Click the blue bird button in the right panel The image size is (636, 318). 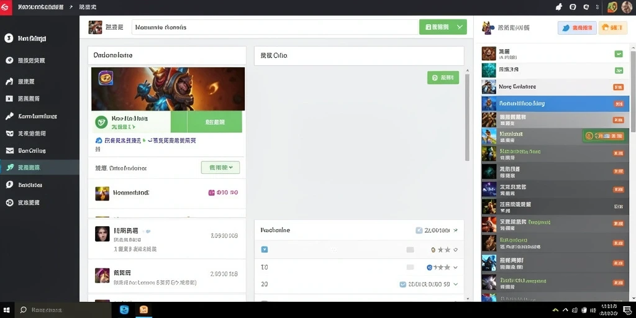pos(577,27)
